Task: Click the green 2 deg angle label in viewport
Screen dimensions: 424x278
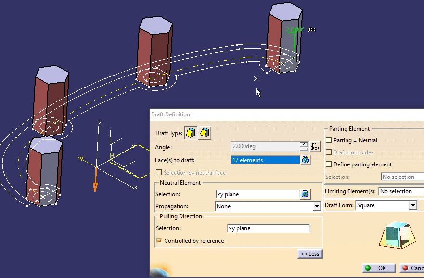Action: coord(293,30)
